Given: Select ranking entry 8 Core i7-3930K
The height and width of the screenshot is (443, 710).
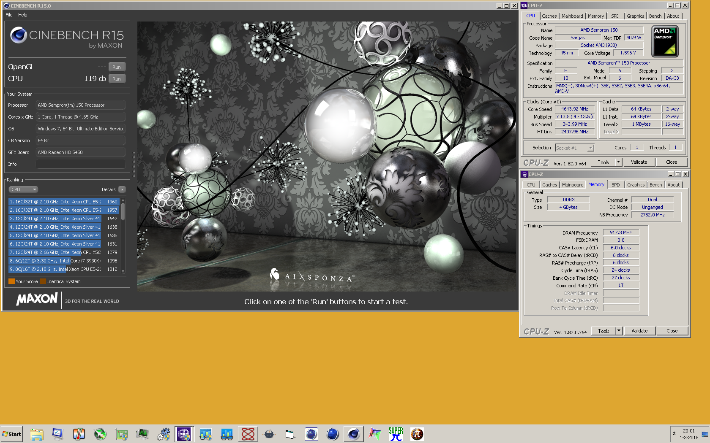Looking at the screenshot, I should click(x=63, y=261).
